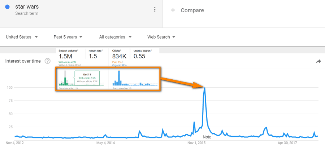Open the Past 5 years time range dropdown

[68, 37]
